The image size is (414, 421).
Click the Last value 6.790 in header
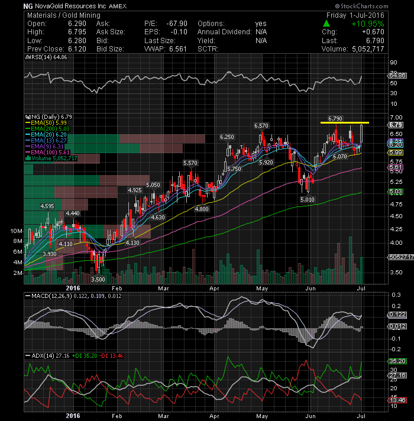pyautogui.click(x=375, y=41)
